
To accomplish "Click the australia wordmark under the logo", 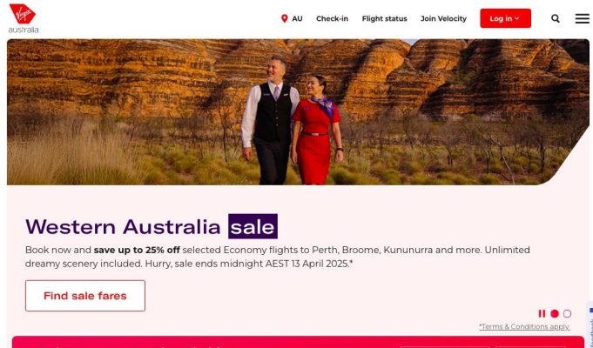I will (x=23, y=30).
